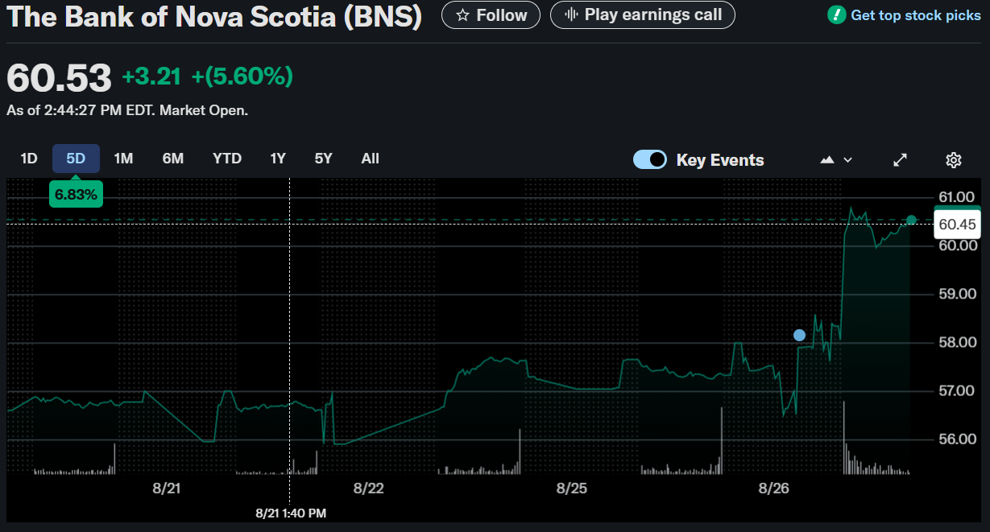Open the Get top stock picks link

[x=916, y=15]
